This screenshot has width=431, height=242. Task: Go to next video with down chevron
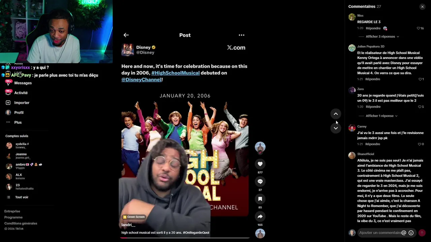point(336,128)
